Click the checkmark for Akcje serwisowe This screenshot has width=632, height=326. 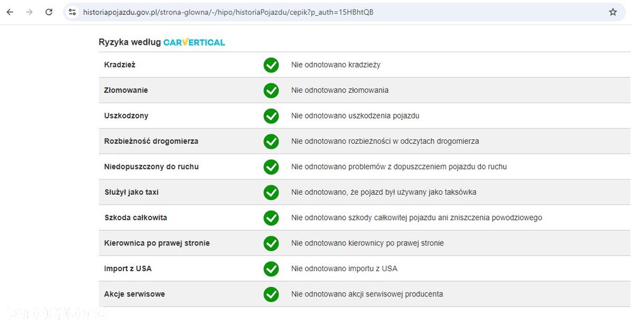pos(271,294)
